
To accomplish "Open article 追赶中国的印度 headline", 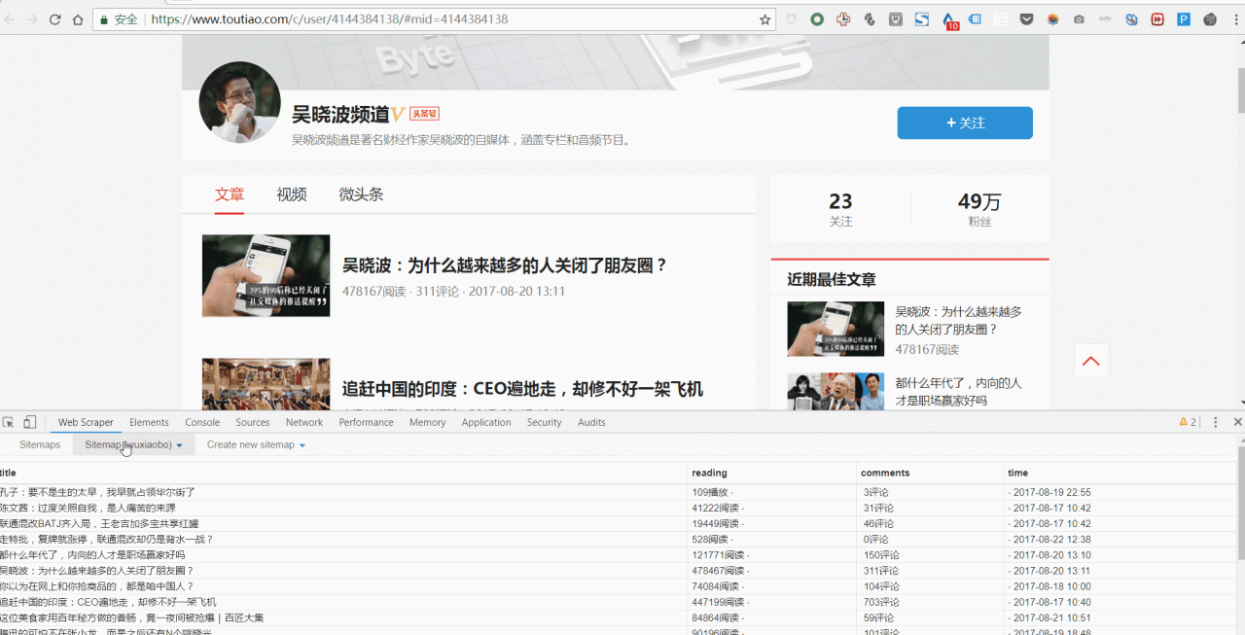I will pos(522,389).
